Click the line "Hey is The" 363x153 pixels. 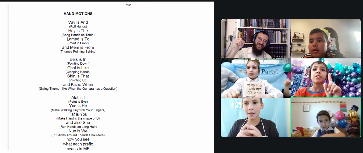(x=78, y=31)
